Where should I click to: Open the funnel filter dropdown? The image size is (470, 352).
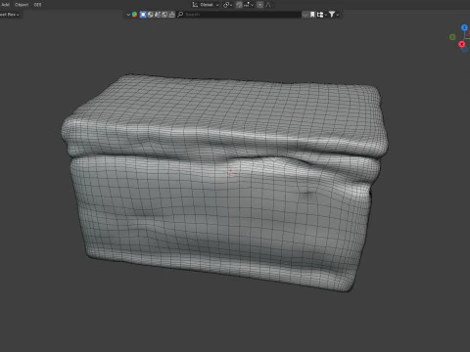click(x=334, y=15)
